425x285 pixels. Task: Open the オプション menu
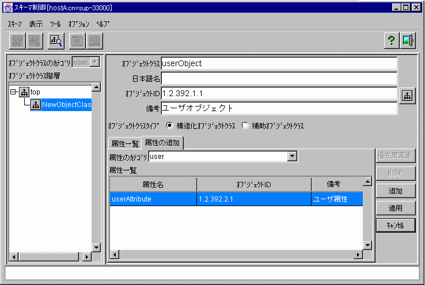78,24
